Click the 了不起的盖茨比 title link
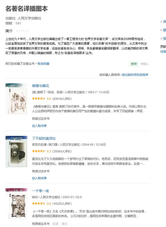166x227 pixels. pos(44,138)
